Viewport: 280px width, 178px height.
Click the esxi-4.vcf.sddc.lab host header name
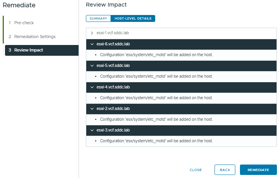click(113, 87)
